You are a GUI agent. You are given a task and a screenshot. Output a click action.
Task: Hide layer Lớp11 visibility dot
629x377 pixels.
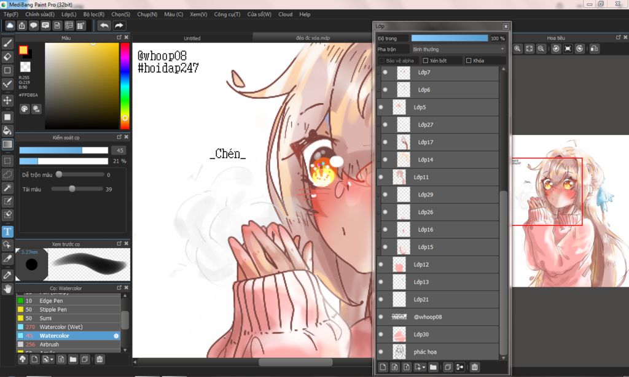[x=381, y=177]
